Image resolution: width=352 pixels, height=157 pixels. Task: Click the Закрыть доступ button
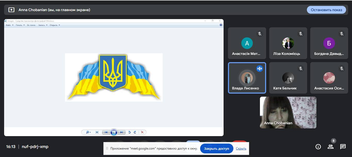tap(216, 148)
